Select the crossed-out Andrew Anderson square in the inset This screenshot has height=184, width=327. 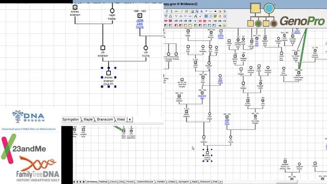(x=75, y=7)
